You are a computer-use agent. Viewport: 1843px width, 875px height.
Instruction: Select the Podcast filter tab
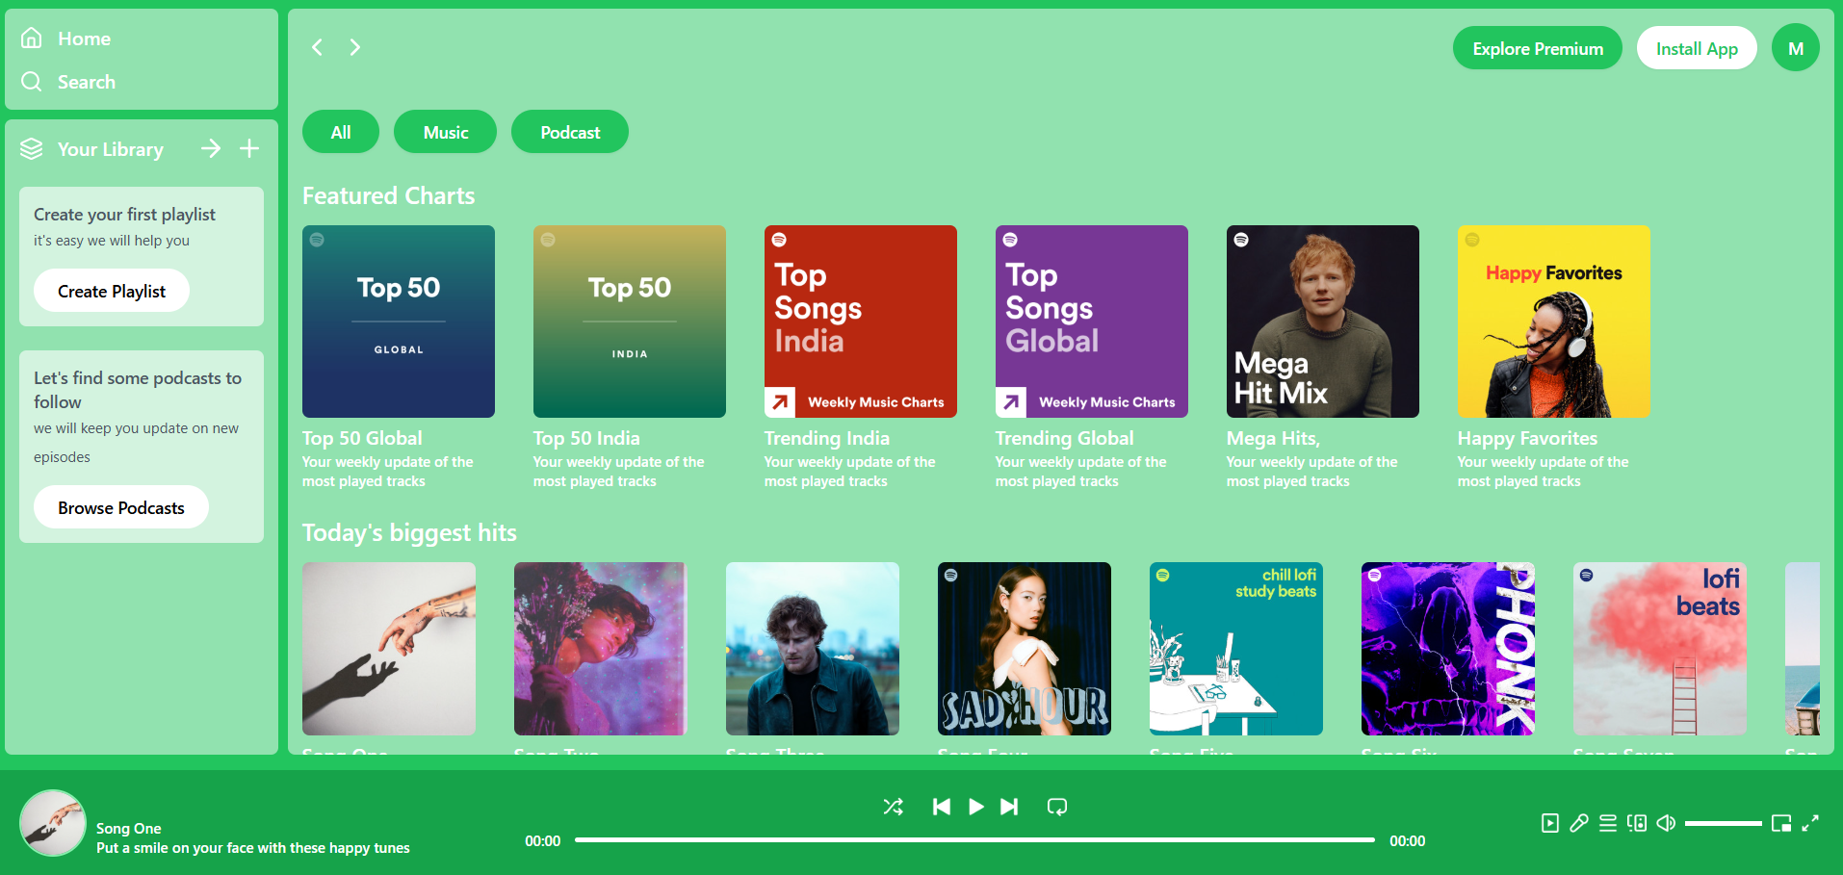570,132
